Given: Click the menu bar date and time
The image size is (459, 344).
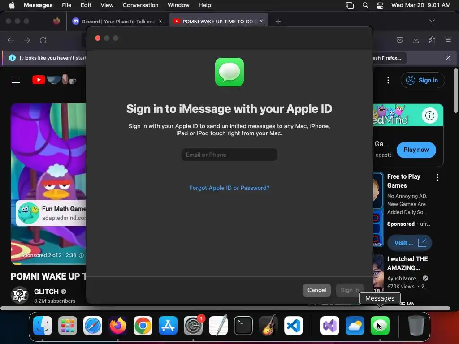Looking at the screenshot, I should click(x=420, y=5).
